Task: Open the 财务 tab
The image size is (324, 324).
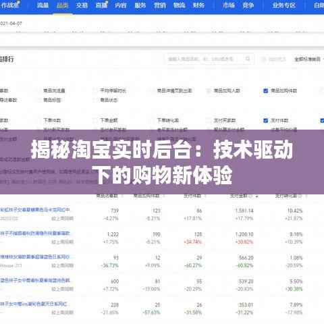Action: (x=198, y=5)
